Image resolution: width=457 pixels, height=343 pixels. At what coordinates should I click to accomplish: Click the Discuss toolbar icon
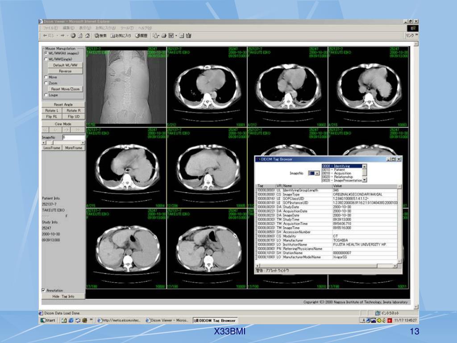182,36
